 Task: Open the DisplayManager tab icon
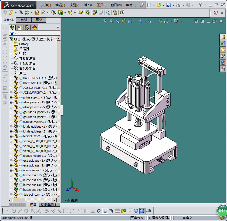[x=34, y=28]
